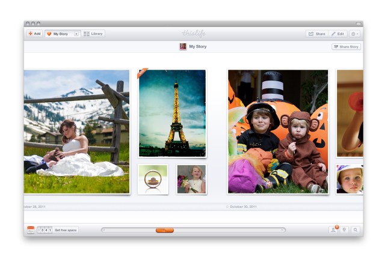The height and width of the screenshot is (256, 385).
Task: Open the flower girl photo thumbnail
Action: (x=191, y=179)
